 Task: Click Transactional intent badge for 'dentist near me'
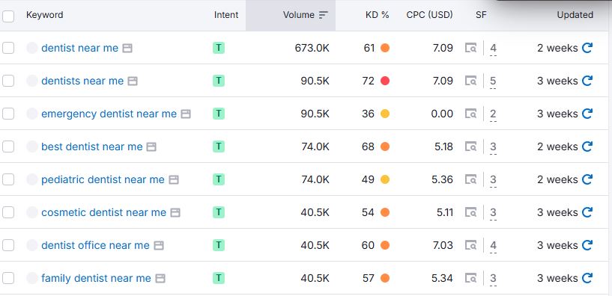[219, 48]
